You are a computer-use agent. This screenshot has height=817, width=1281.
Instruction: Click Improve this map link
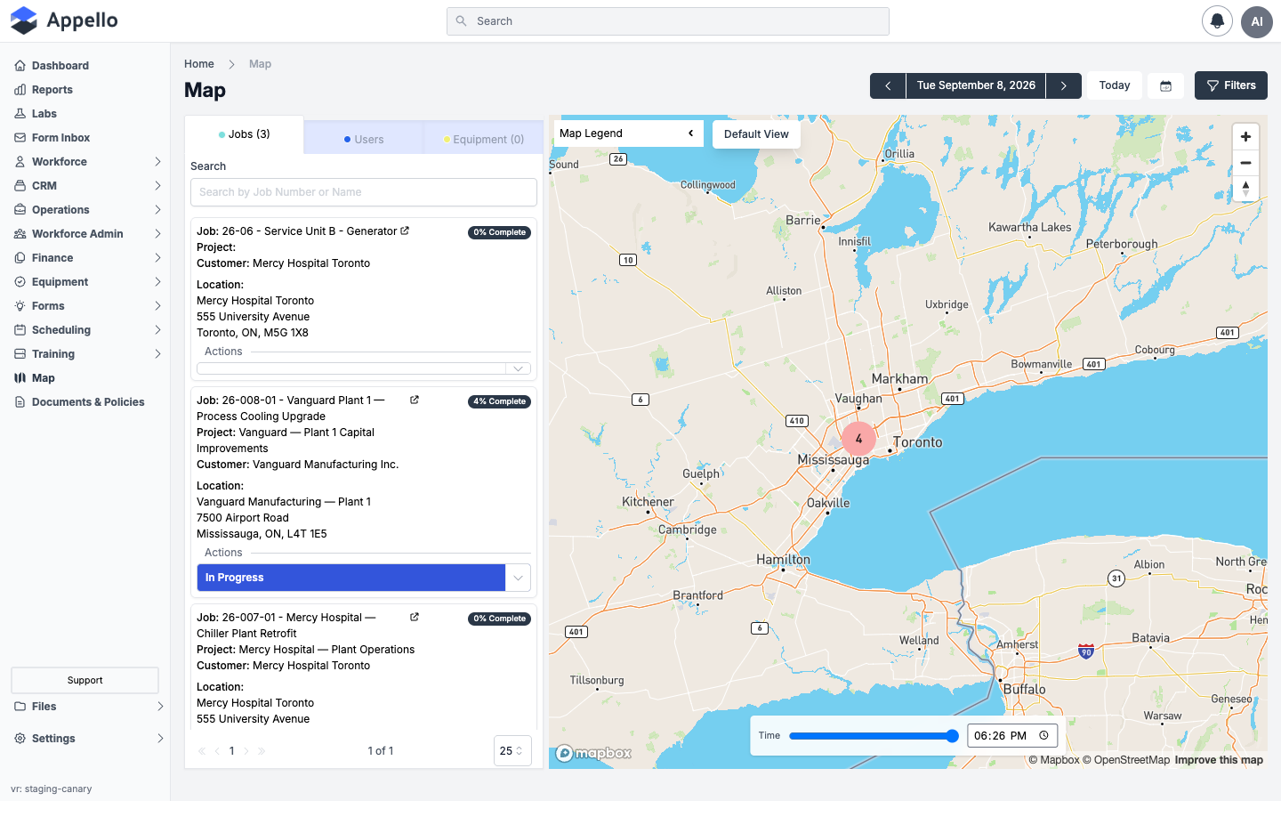pyautogui.click(x=1219, y=760)
